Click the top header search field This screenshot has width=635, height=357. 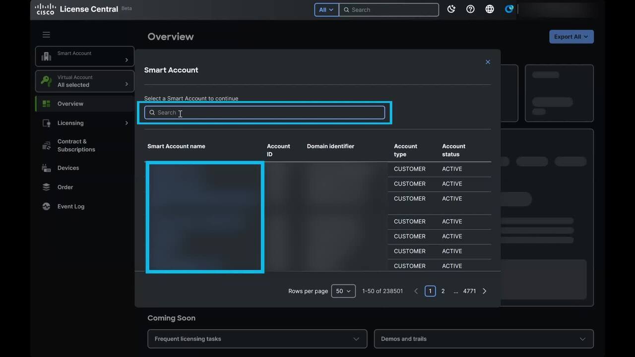pyautogui.click(x=389, y=10)
